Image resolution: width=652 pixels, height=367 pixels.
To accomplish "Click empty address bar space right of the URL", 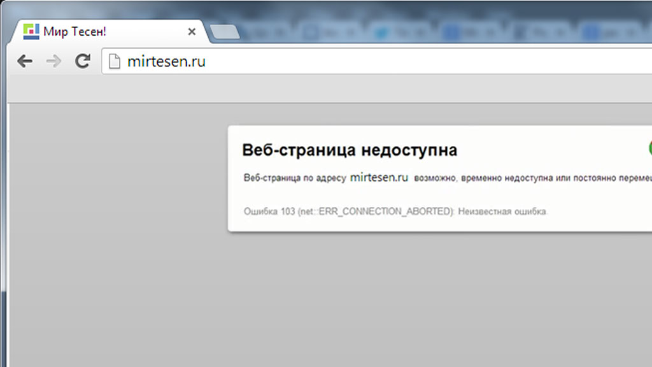I will [x=429, y=61].
